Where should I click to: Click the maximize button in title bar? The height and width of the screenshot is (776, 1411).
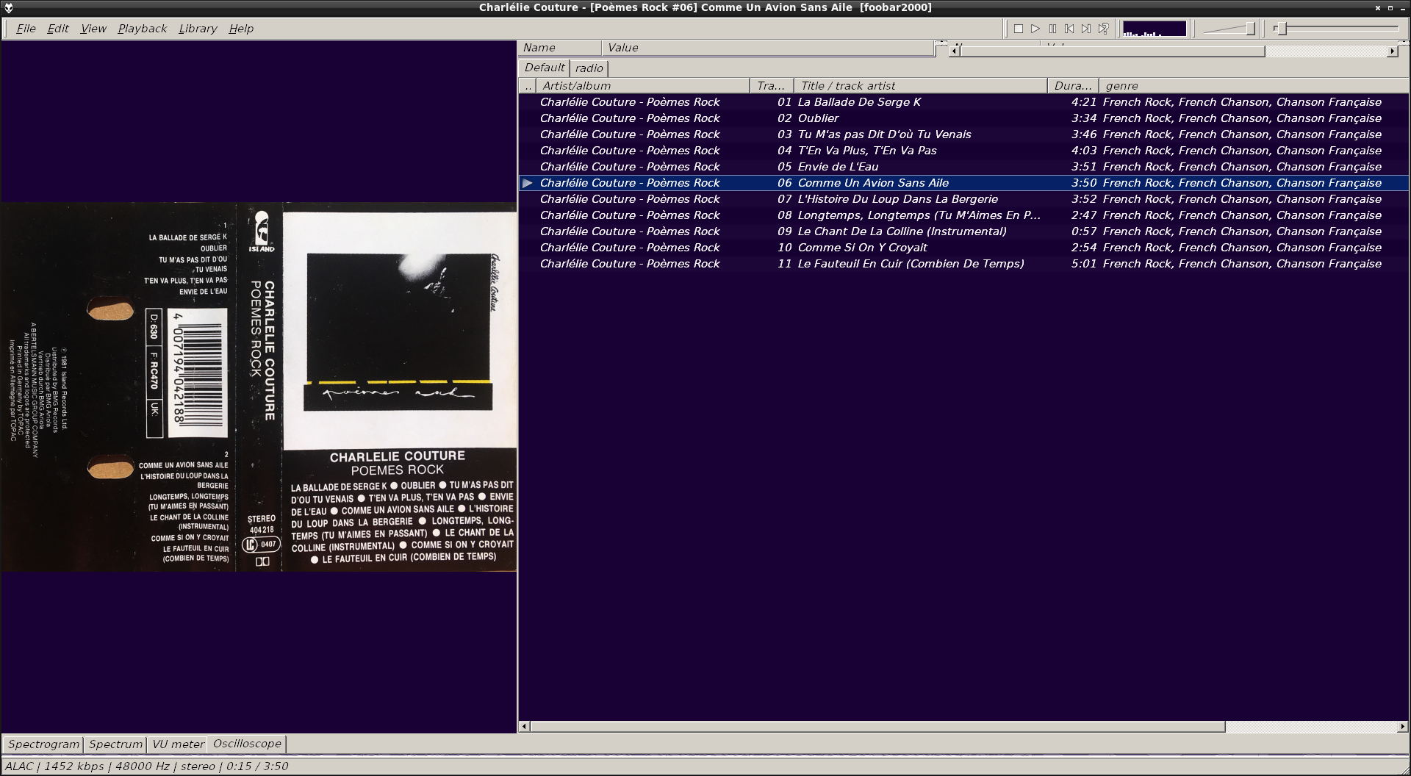pos(1390,7)
